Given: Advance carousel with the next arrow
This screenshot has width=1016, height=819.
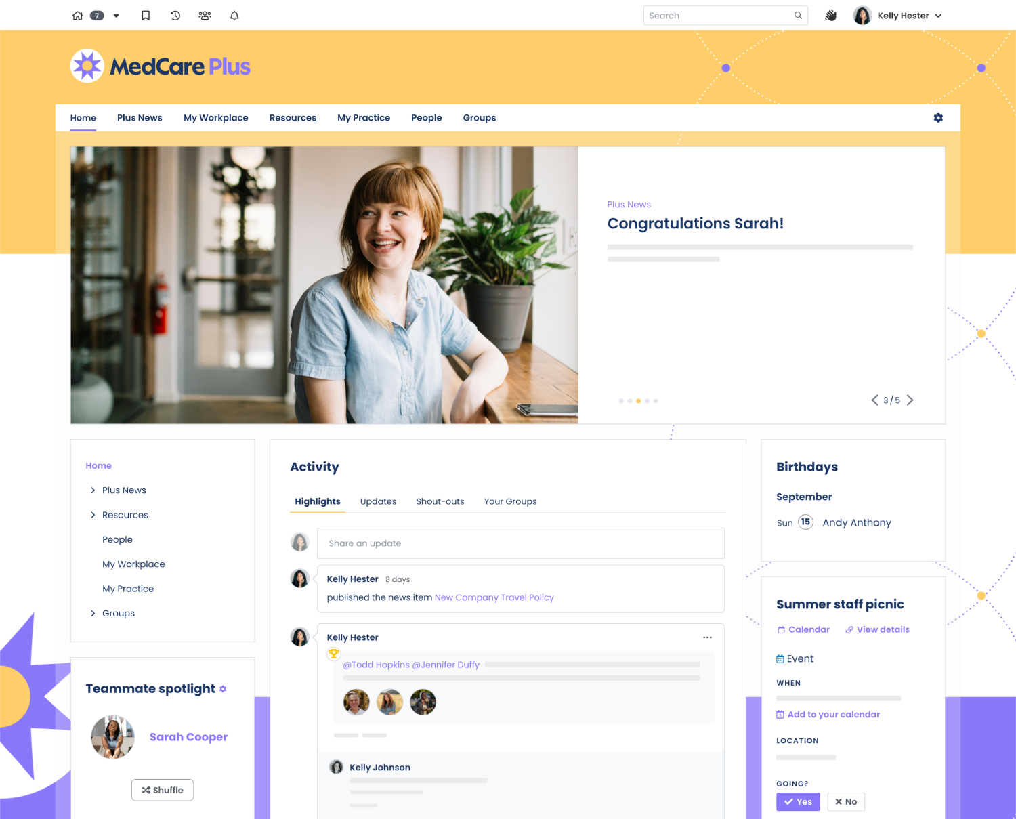Looking at the screenshot, I should (x=910, y=400).
